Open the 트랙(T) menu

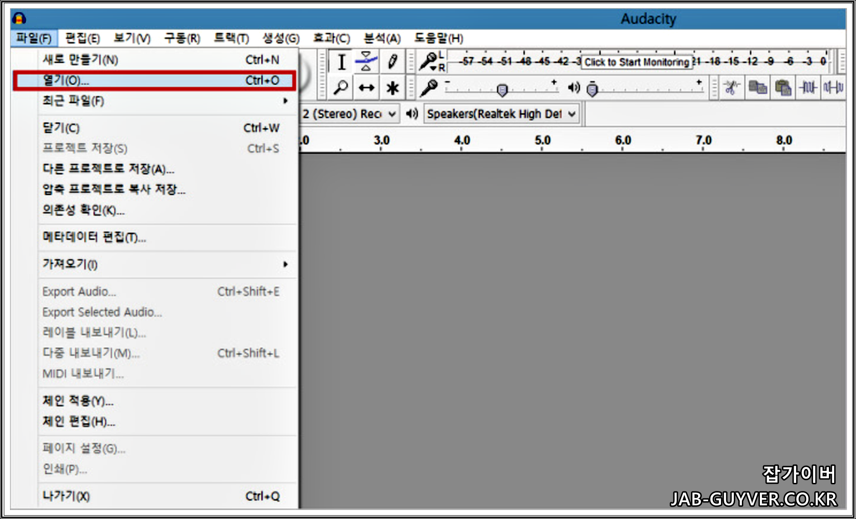pos(231,38)
